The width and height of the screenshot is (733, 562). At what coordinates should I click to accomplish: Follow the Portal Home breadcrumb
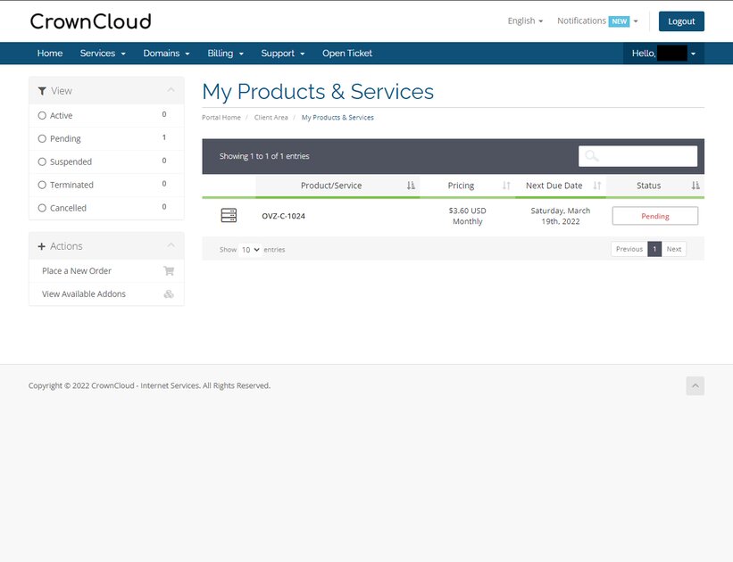tap(221, 117)
